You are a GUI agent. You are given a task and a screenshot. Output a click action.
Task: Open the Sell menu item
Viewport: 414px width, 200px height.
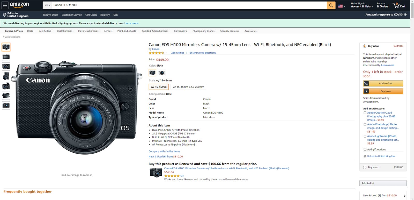(115, 15)
